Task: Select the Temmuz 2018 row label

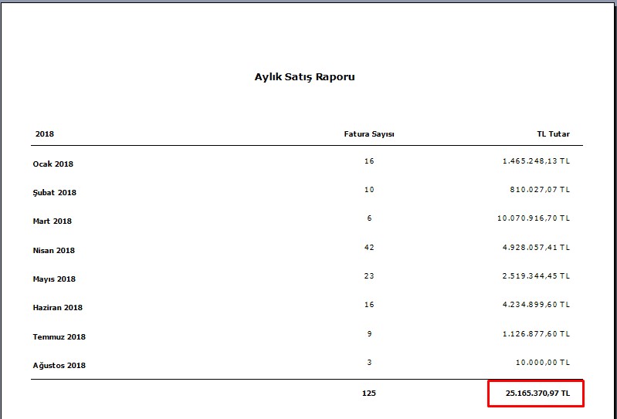Action: coord(59,337)
